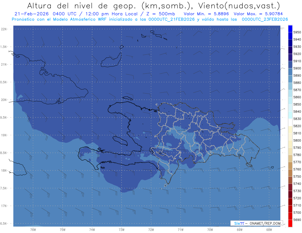Image resolution: width=302 pixels, height=233 pixels.
Task: Click the 22N latitude axis label
Action: click(4, 29)
